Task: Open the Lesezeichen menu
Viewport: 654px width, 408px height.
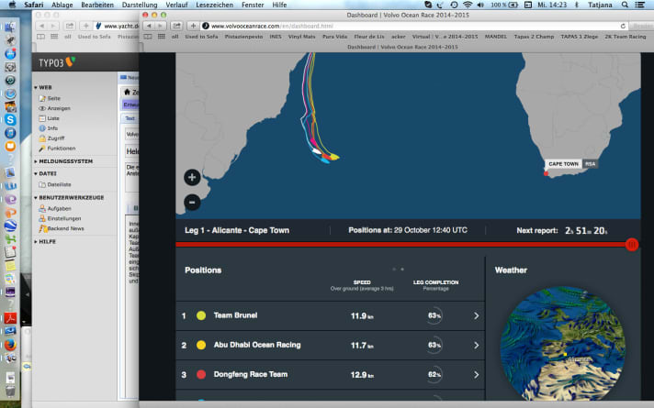Action: pyautogui.click(x=214, y=5)
